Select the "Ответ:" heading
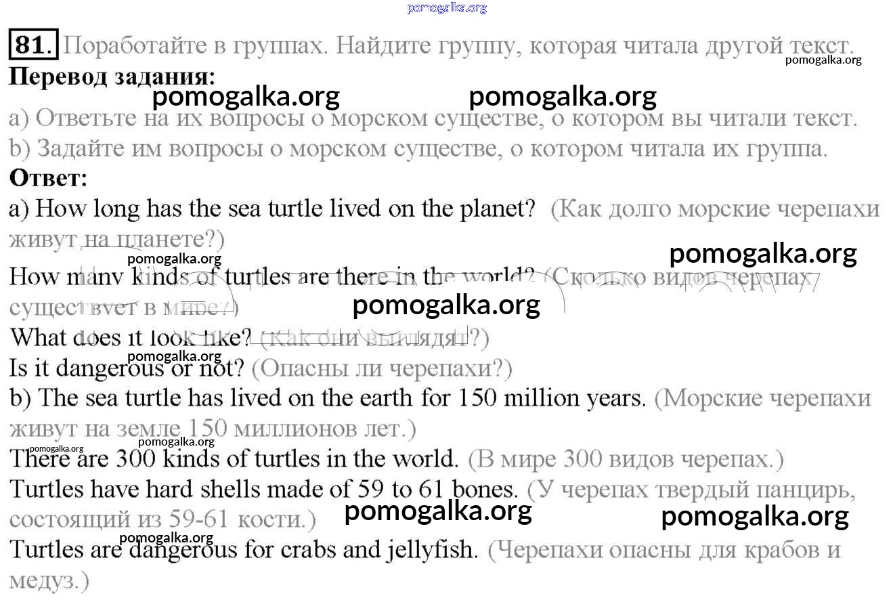 click(x=48, y=179)
